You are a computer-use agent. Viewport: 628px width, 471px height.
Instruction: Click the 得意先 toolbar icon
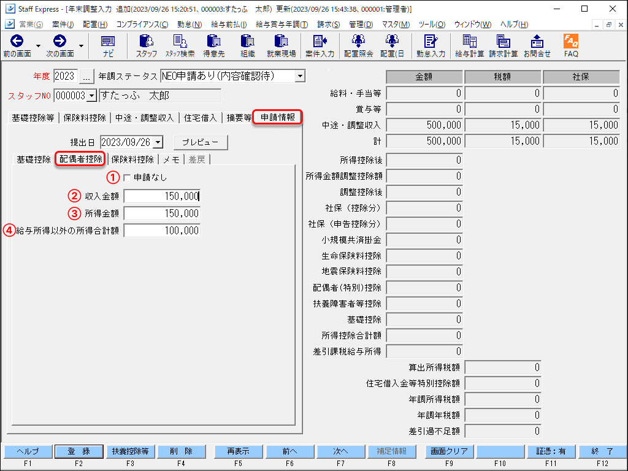pos(213,46)
